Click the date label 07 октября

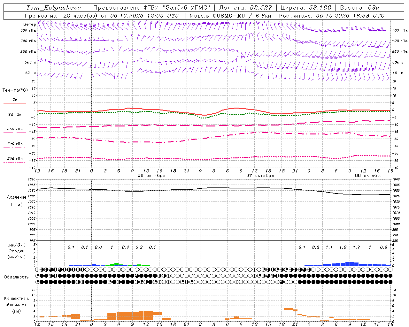click(260, 176)
